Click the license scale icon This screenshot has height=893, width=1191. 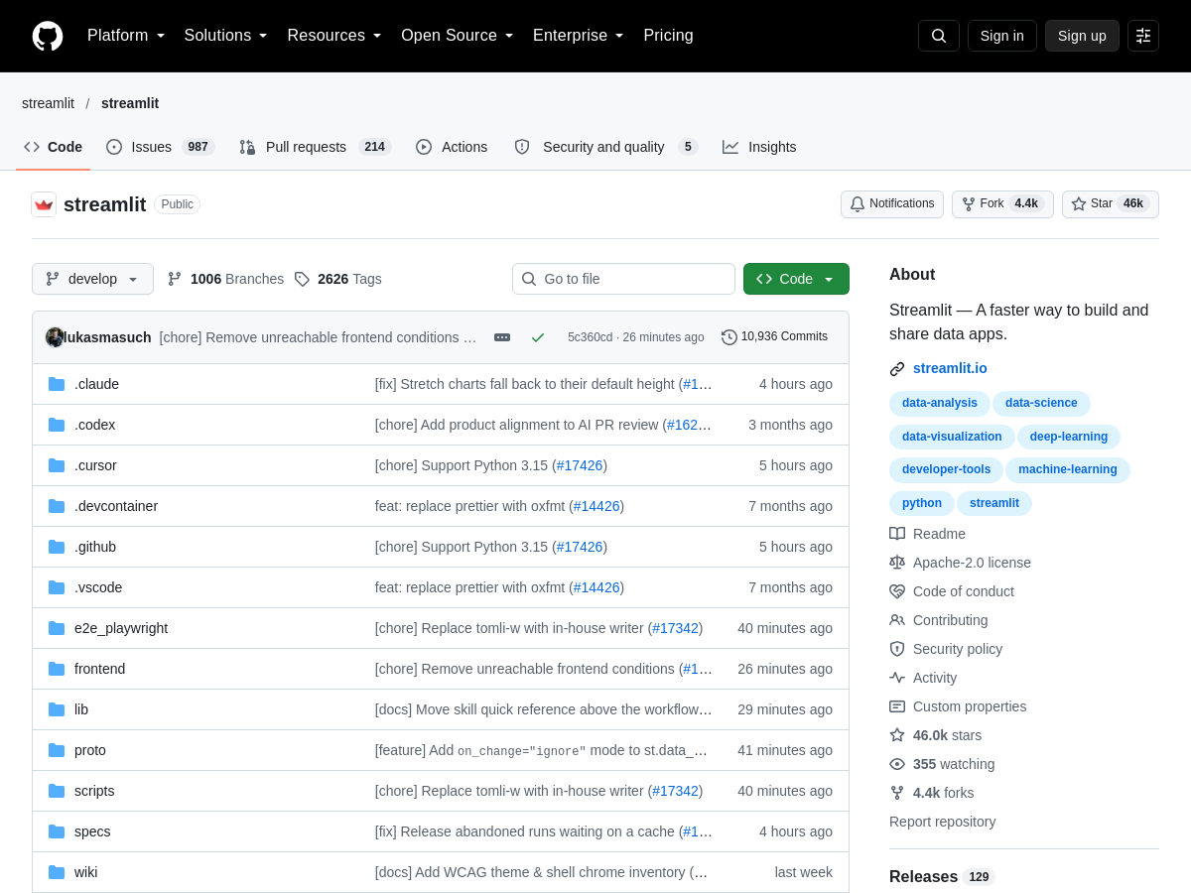pyautogui.click(x=897, y=563)
